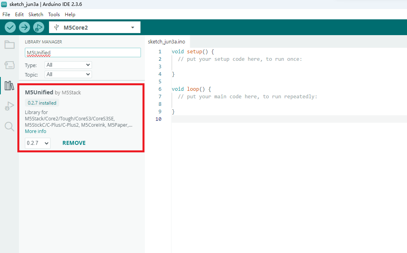
Task: Click the Upload arrow button
Action: (24, 27)
